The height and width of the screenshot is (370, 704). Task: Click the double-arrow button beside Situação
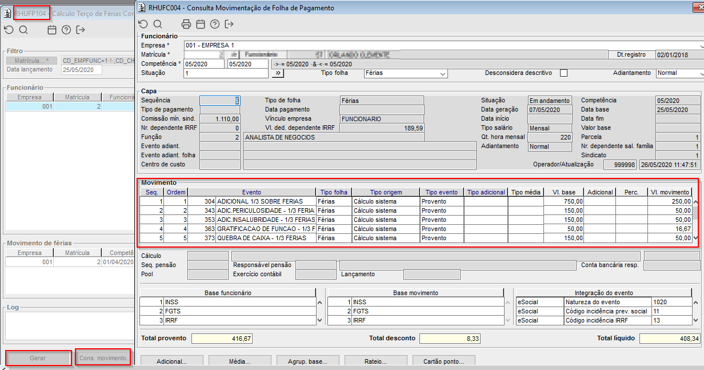coord(278,73)
